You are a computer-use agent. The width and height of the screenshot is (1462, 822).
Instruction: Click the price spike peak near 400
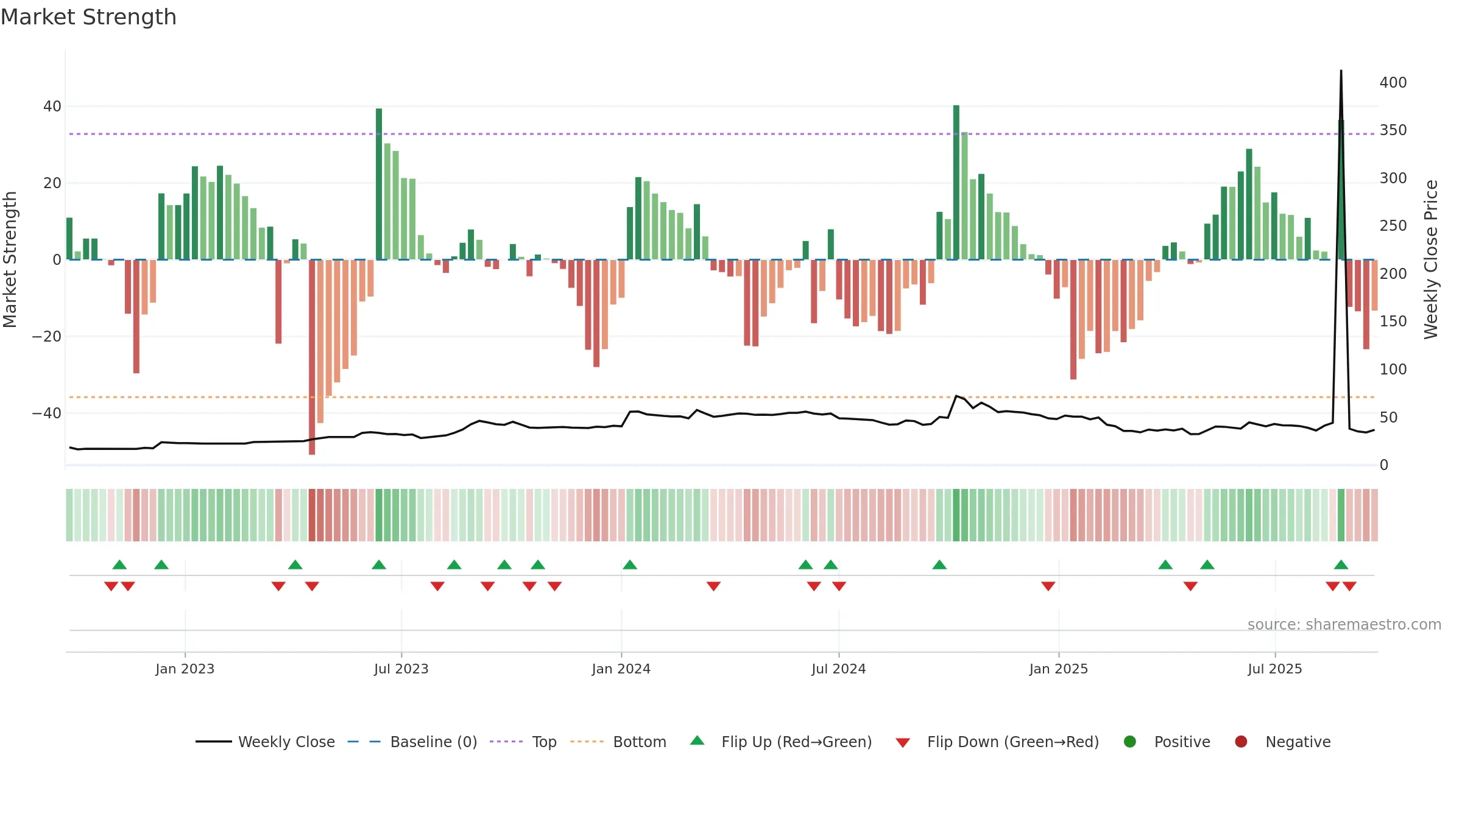click(1341, 71)
